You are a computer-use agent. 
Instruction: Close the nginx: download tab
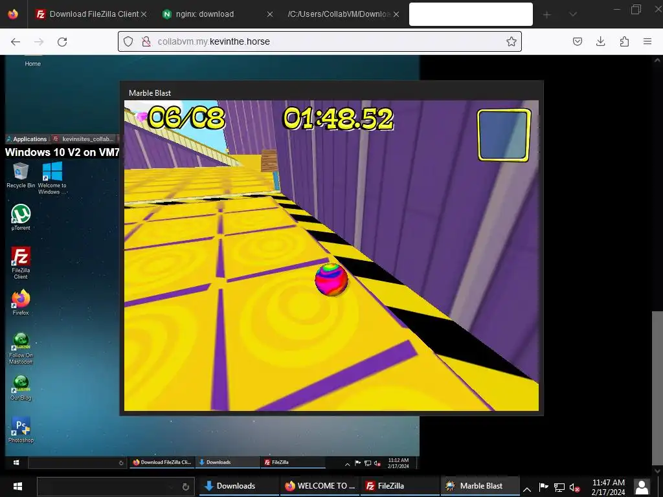(270, 14)
